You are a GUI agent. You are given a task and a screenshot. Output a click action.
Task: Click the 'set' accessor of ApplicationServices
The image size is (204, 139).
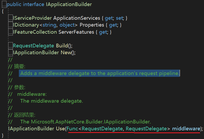click(120, 18)
